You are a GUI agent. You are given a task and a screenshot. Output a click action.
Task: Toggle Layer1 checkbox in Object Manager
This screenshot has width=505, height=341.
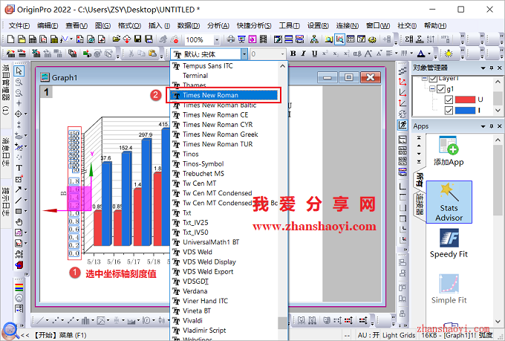tap(433, 78)
